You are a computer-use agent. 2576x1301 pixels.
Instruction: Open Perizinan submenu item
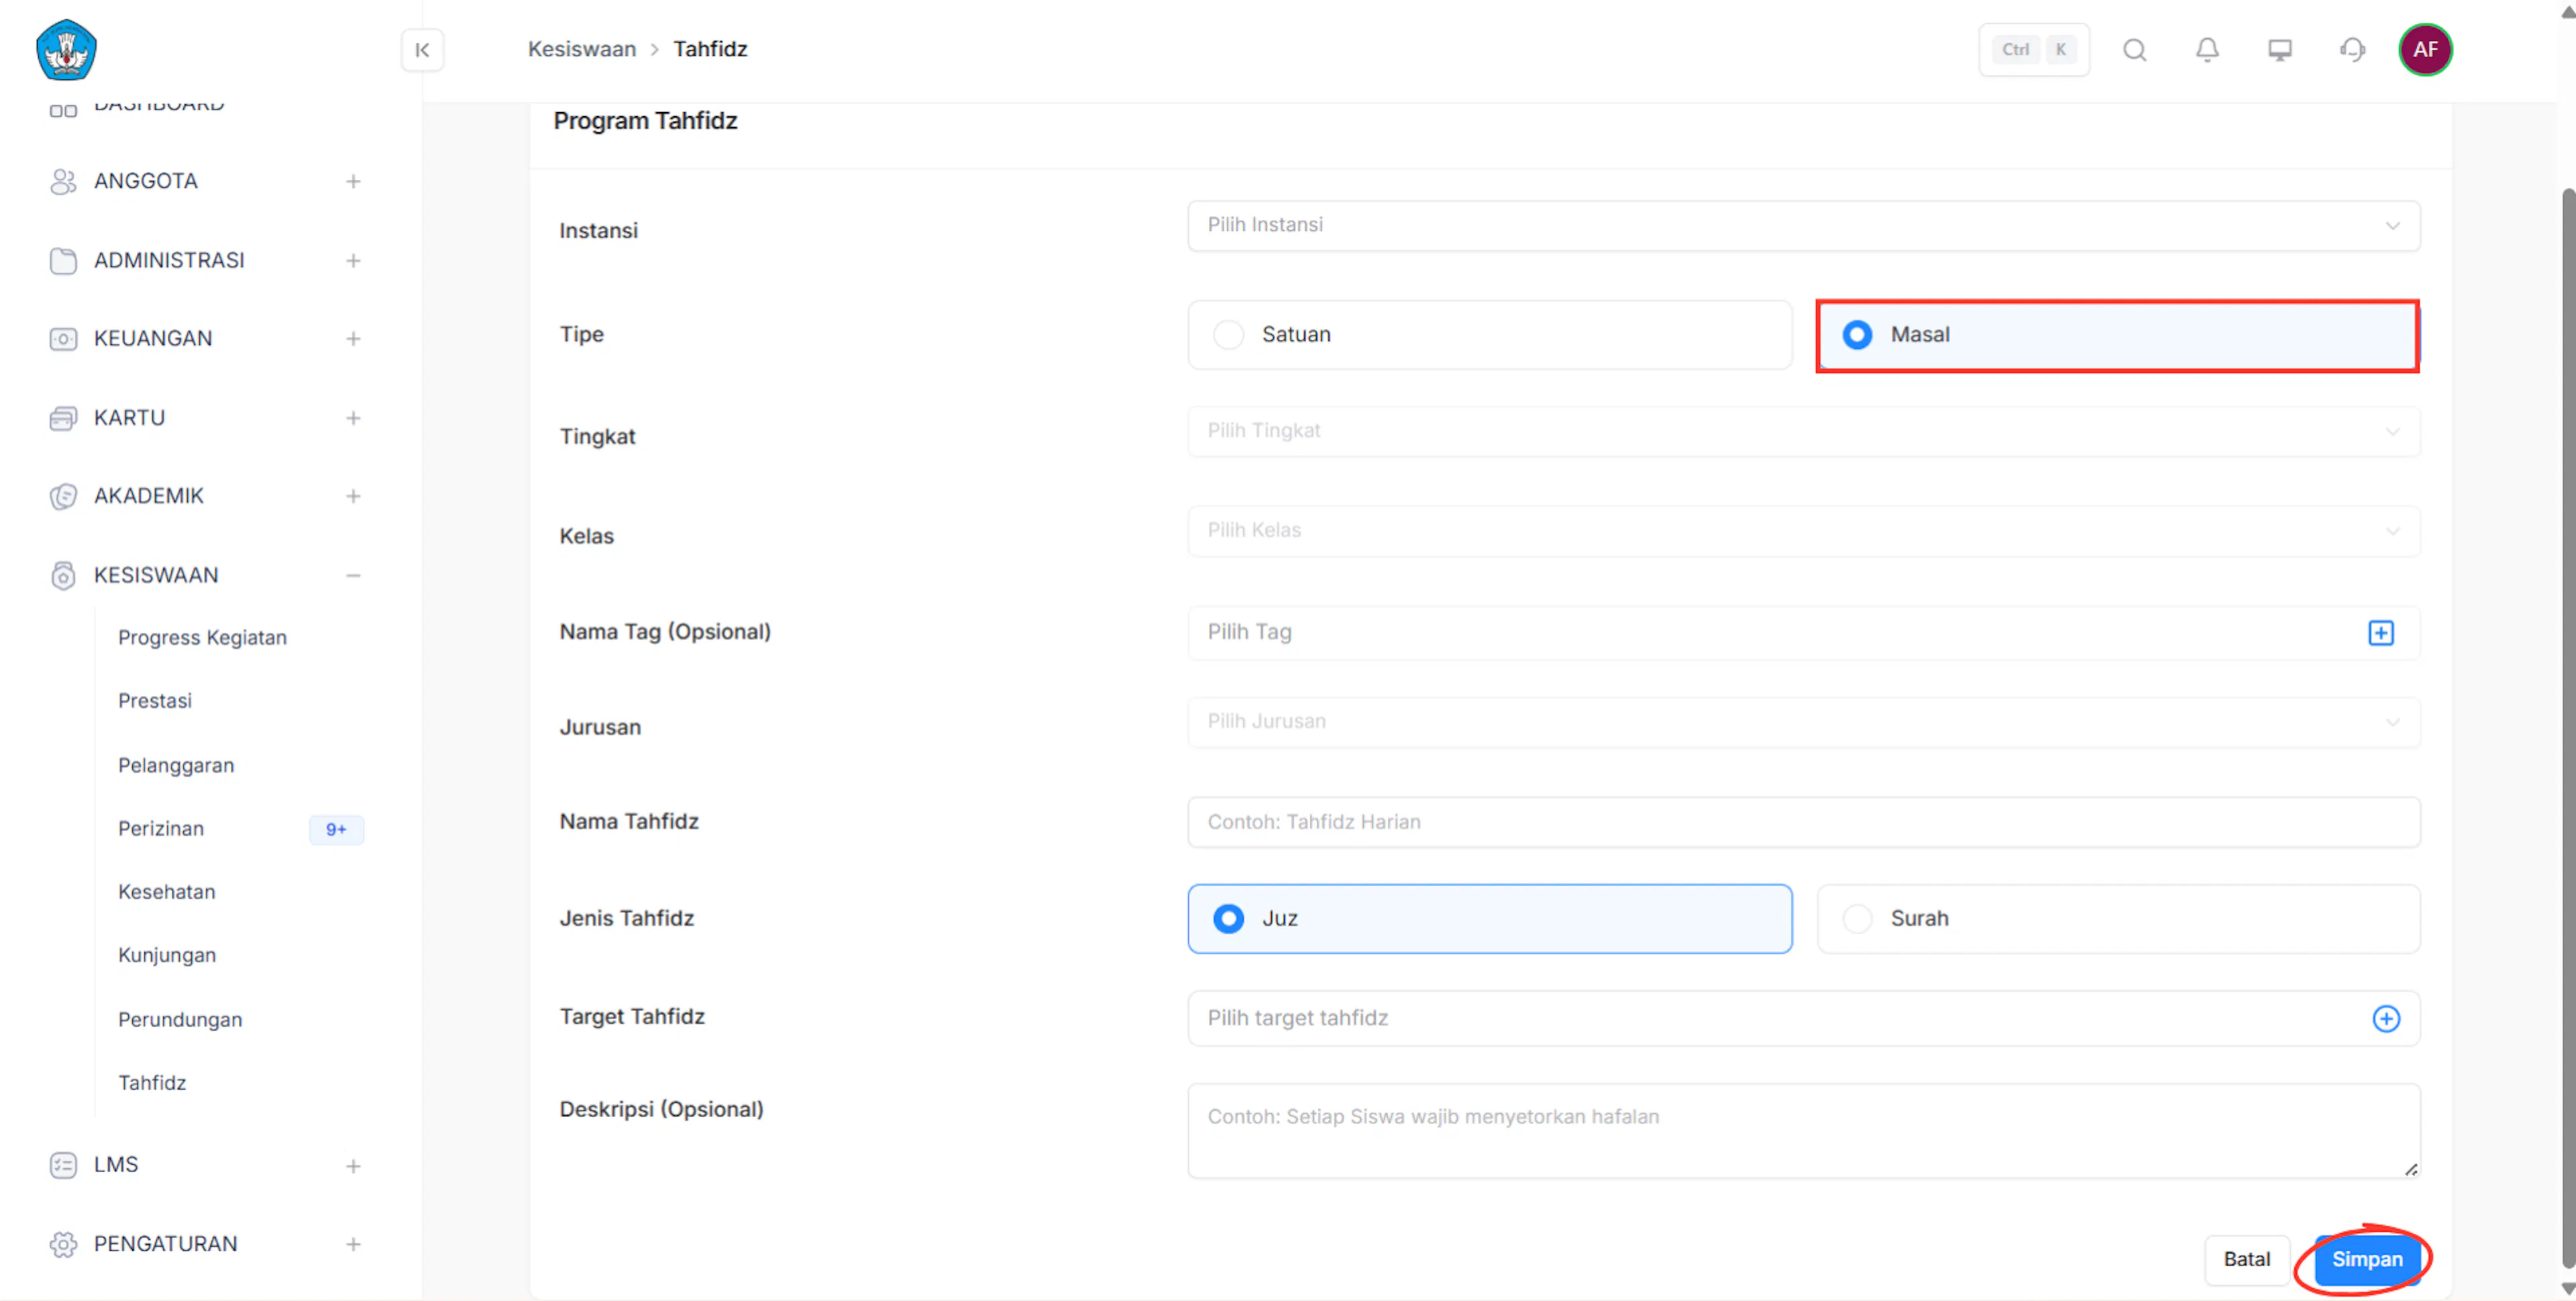tap(161, 829)
